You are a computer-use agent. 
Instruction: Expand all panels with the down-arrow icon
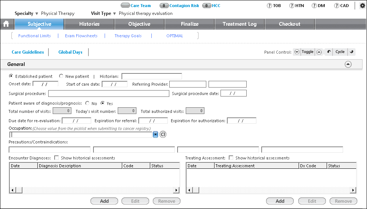(297, 52)
